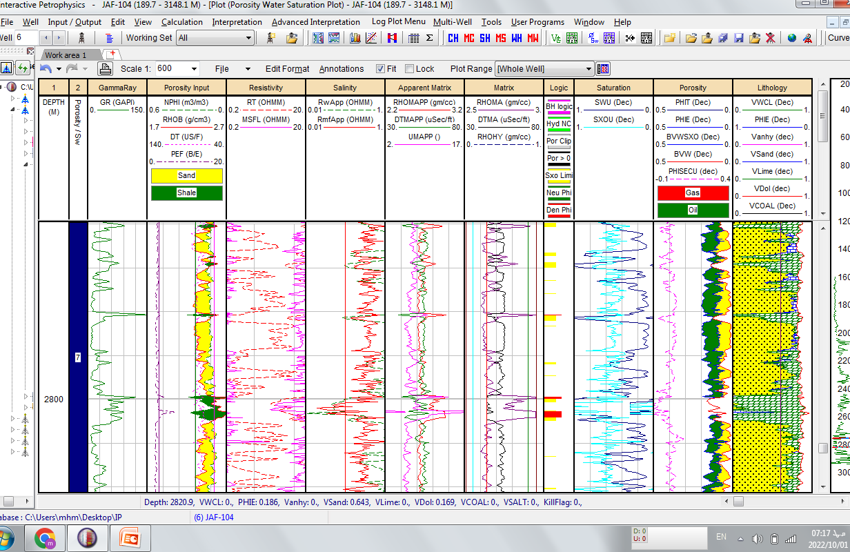The width and height of the screenshot is (850, 552).
Task: Click the redo arrow in plot toolbar
Action: pyautogui.click(x=71, y=68)
